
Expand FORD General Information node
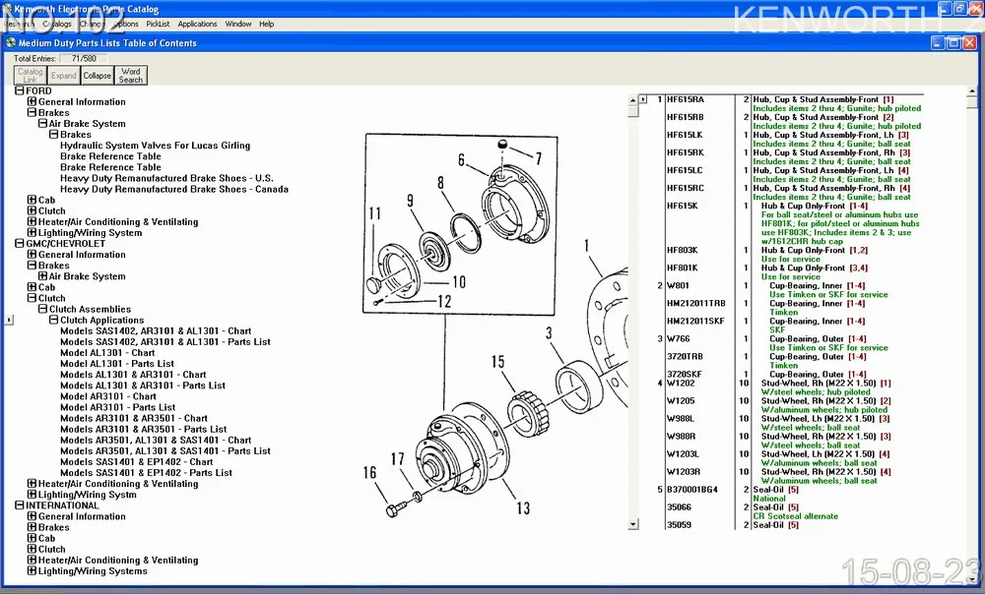click(x=32, y=101)
